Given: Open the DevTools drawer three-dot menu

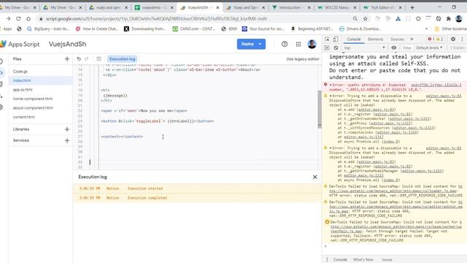Looking at the screenshot, I should click(327, 260).
